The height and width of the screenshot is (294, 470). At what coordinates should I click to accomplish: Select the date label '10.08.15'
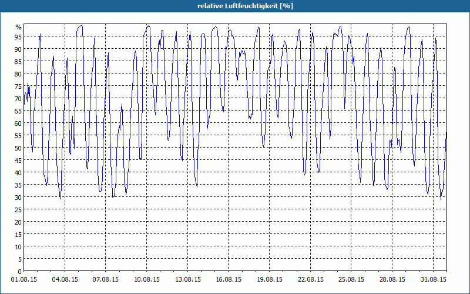click(147, 279)
